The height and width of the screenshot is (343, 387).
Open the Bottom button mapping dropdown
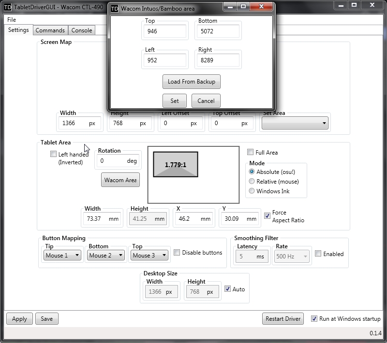[106, 255]
